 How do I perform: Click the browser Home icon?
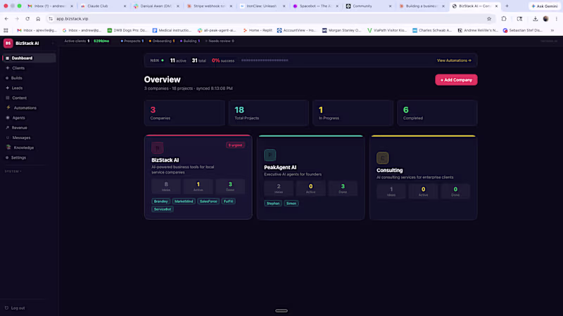pos(38,19)
